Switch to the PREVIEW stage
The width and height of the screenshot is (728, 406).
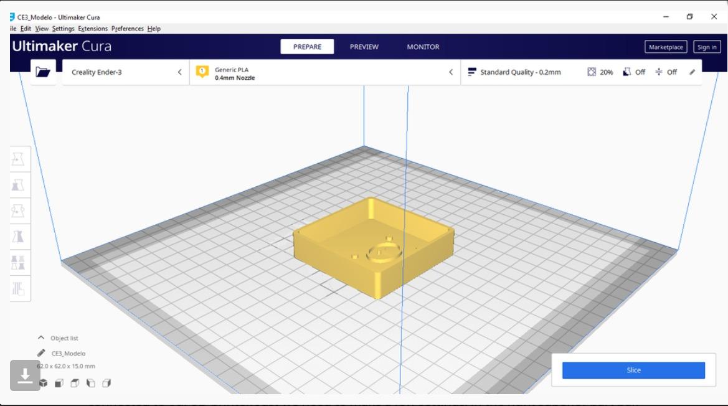pos(364,47)
